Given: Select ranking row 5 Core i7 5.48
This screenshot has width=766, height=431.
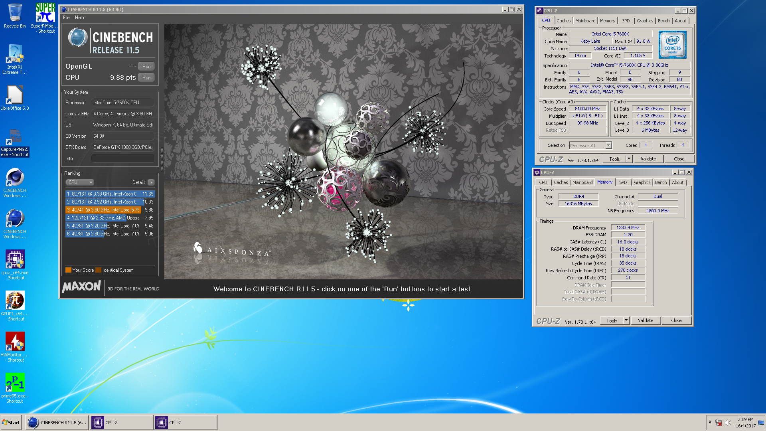Looking at the screenshot, I should coord(110,226).
